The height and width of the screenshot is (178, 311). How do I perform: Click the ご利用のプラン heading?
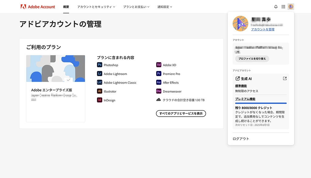[44, 47]
